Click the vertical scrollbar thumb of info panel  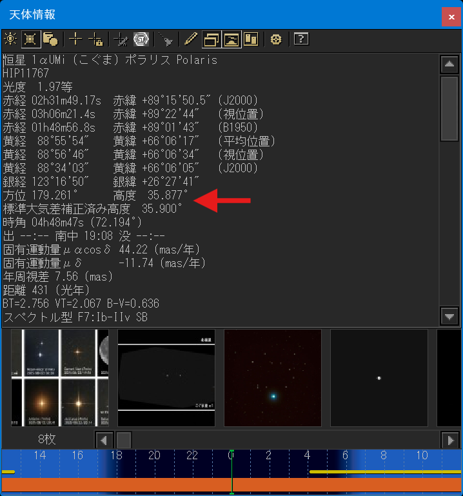coord(449,108)
